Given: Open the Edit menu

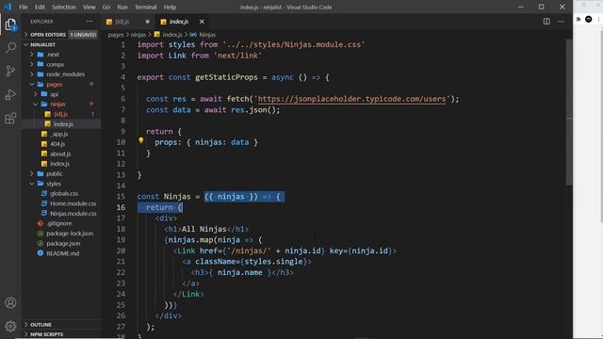Looking at the screenshot, I should [40, 7].
